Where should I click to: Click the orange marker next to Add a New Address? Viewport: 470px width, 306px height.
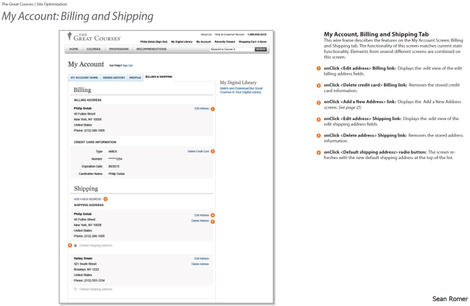(105, 199)
